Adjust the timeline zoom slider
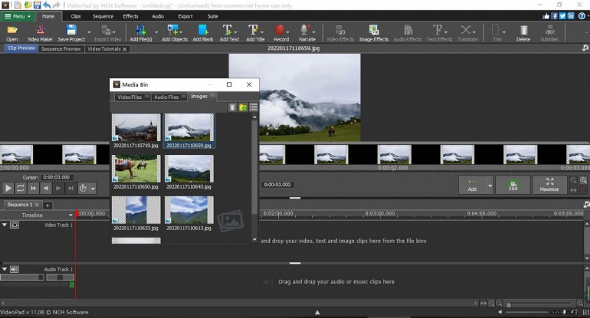The width and height of the screenshot is (590, 318). (x=539, y=303)
